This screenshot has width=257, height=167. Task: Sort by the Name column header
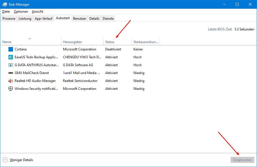(x=31, y=42)
